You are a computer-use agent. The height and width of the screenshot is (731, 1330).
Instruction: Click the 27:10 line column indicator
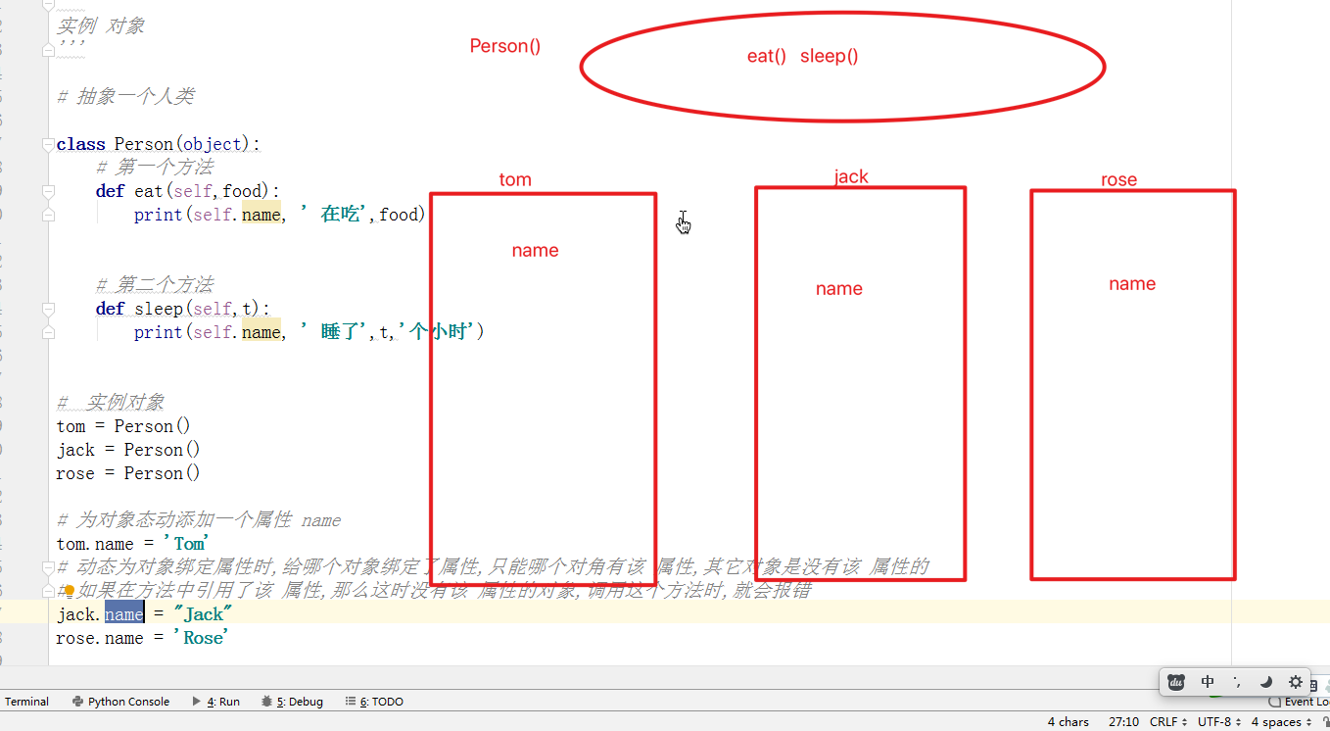[1123, 722]
